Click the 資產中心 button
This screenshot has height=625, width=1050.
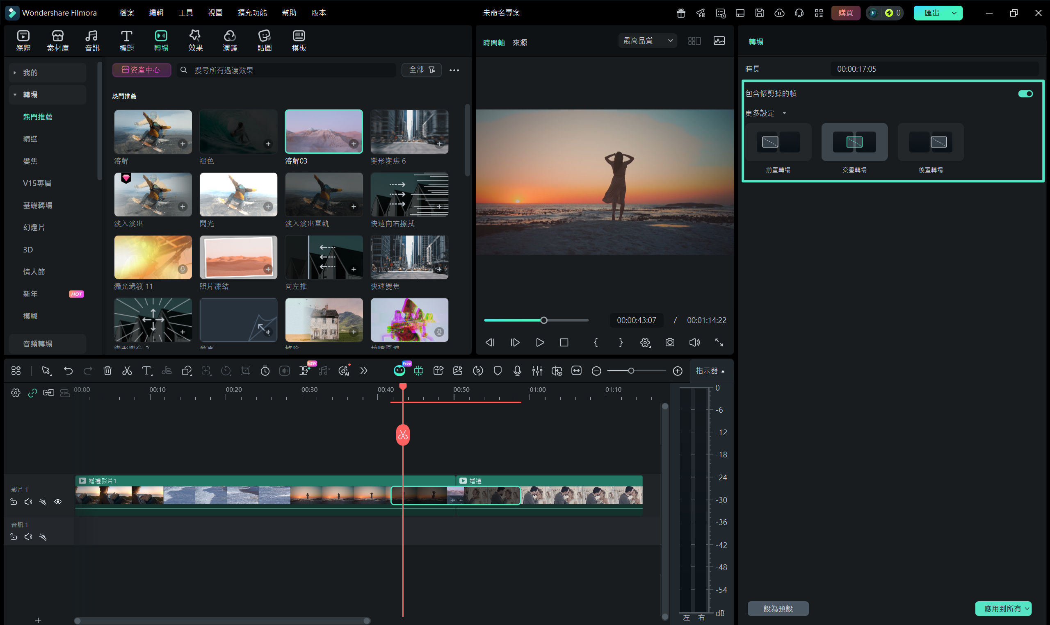coord(141,70)
